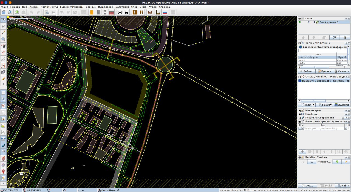Click the Russian flag toolbar icon

(x=165, y=12)
